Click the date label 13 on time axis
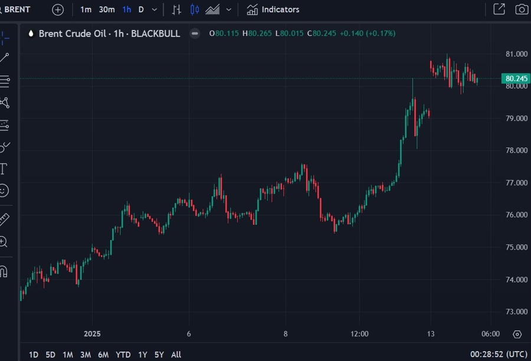 pyautogui.click(x=431, y=334)
